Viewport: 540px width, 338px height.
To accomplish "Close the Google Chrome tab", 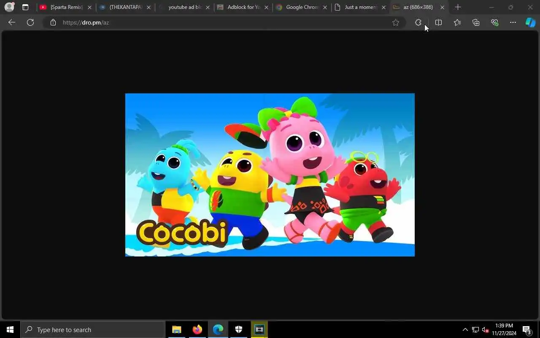I will tap(325, 7).
